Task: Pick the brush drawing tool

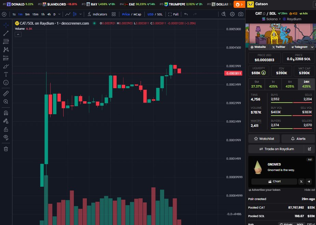Action: tap(5, 66)
